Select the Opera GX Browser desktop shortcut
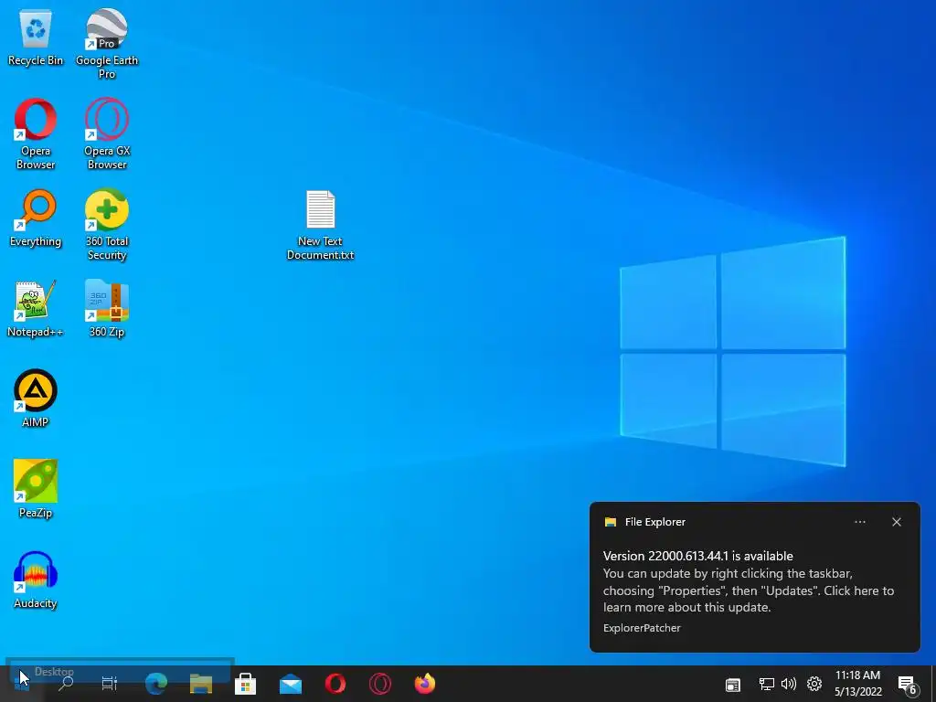Viewport: 936px width, 702px height. point(107,133)
